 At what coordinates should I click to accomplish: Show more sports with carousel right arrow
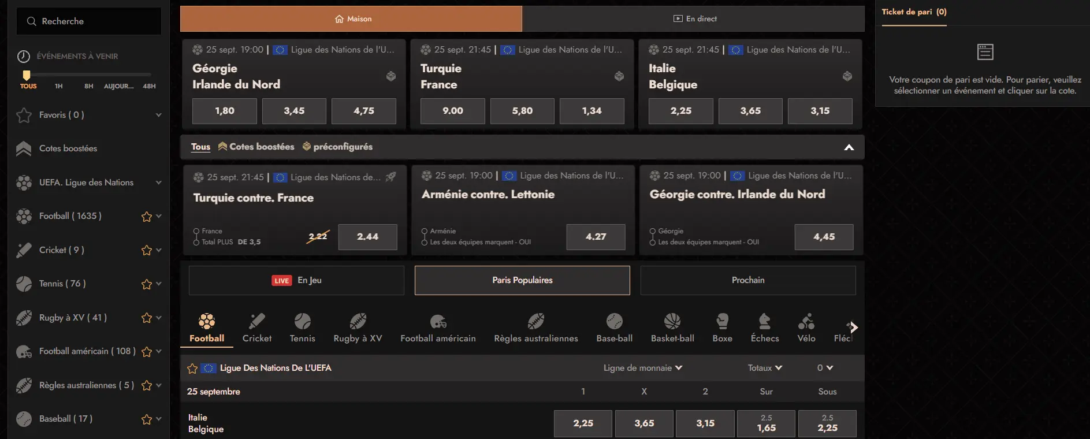coord(853,328)
